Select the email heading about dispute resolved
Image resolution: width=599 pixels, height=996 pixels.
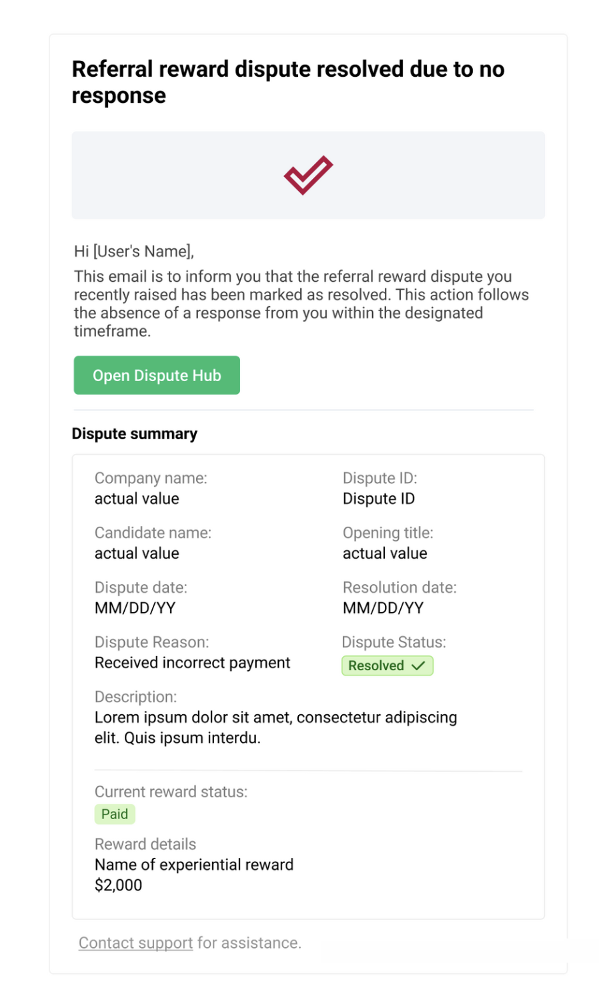click(288, 82)
